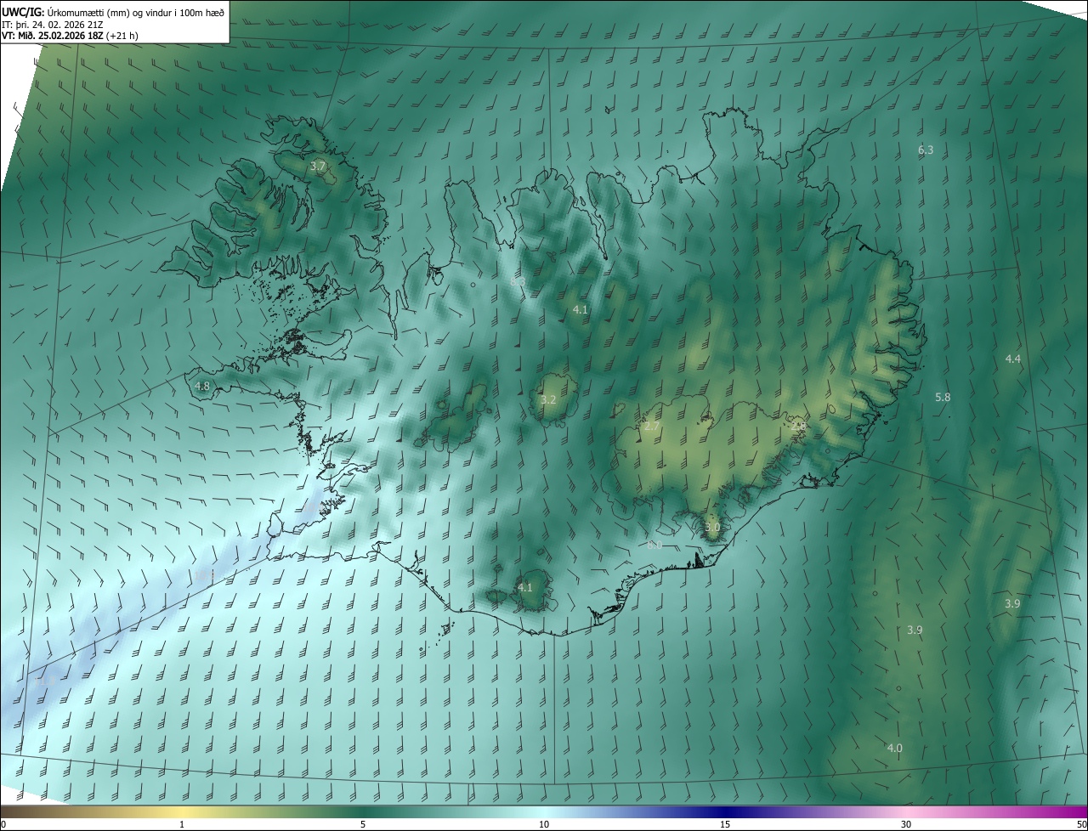
Task: Click the "4.0" value label on the map
Action: [895, 748]
